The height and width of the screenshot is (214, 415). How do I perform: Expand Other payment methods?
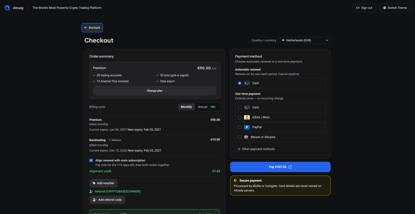click(256, 149)
